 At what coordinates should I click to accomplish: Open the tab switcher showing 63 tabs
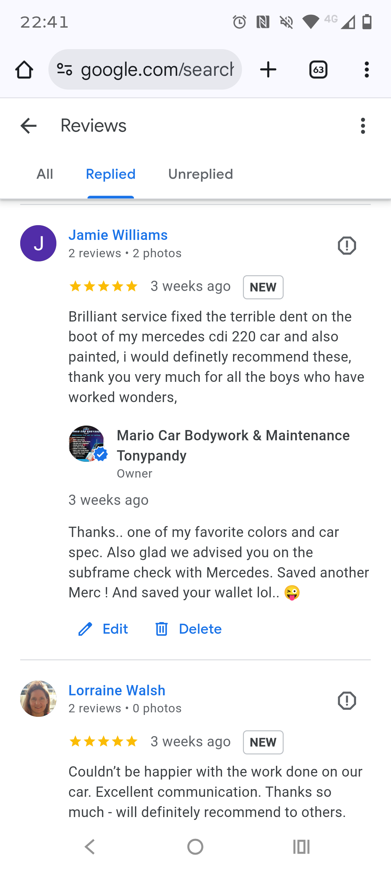click(318, 70)
